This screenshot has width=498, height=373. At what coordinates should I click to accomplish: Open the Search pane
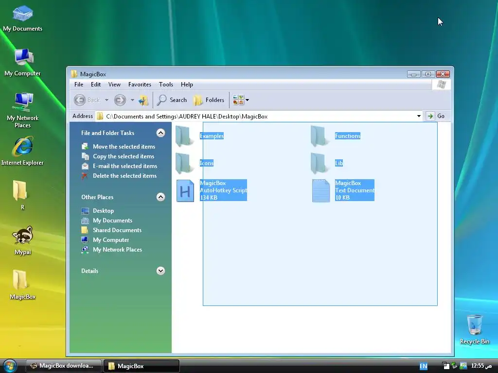172,100
